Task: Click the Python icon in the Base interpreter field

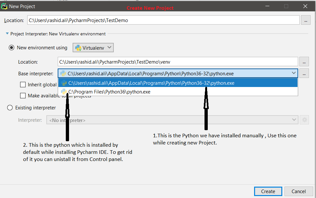Action: (x=63, y=73)
